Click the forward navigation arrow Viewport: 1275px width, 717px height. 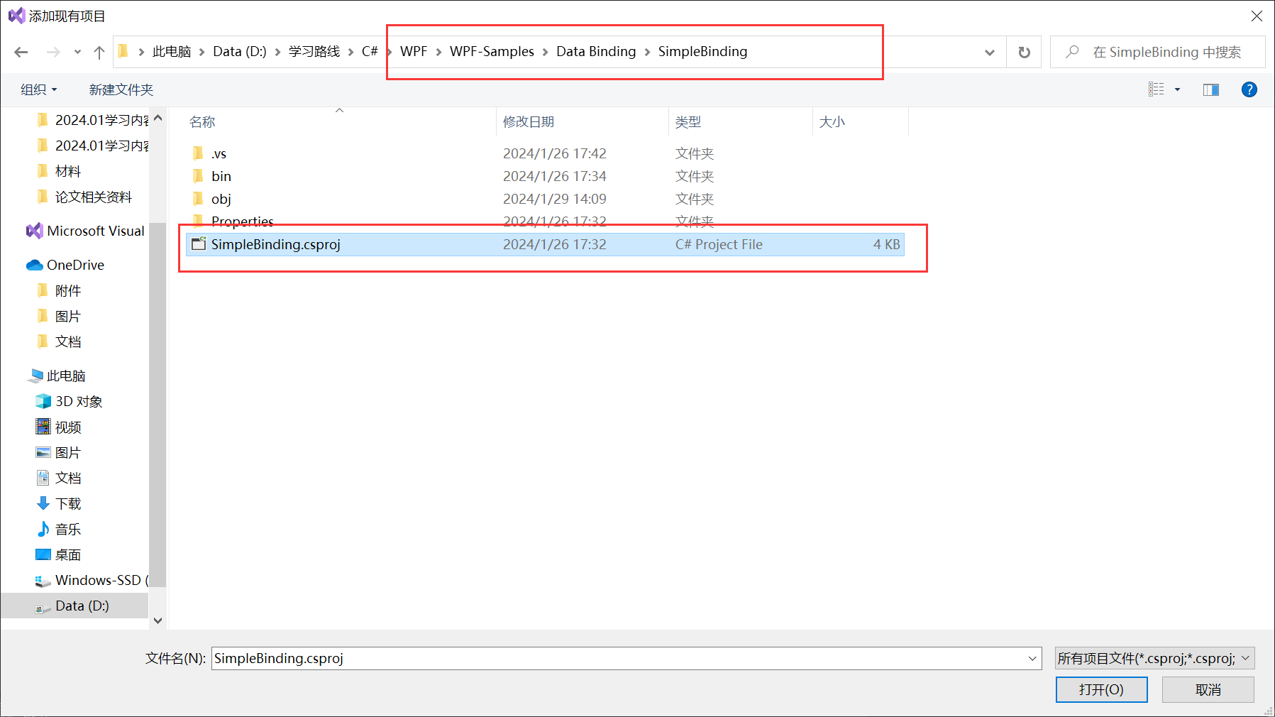(x=53, y=52)
